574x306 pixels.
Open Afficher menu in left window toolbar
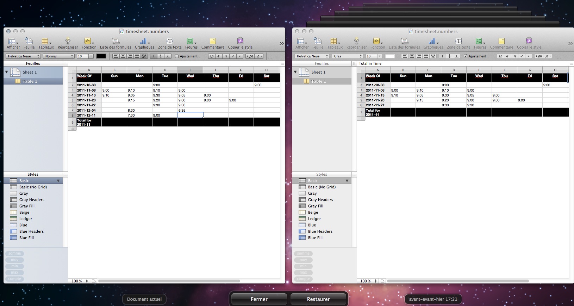click(13, 43)
